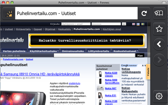The width and height of the screenshot is (168, 105).
Task: Open Hintavertailu in the top navigation
Action: coord(23,29)
